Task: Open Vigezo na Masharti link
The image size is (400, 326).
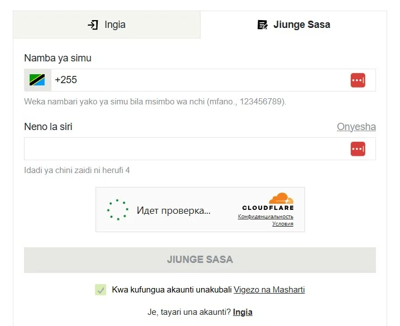Action: 269,290
